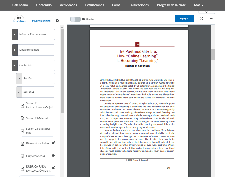225x177 pixels.
Task: Click the document icon beside Criptomonedas
Action: click(x=22, y=156)
